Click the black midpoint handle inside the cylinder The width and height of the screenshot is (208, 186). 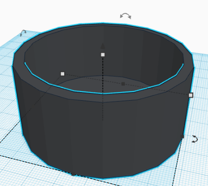(x=123, y=84)
